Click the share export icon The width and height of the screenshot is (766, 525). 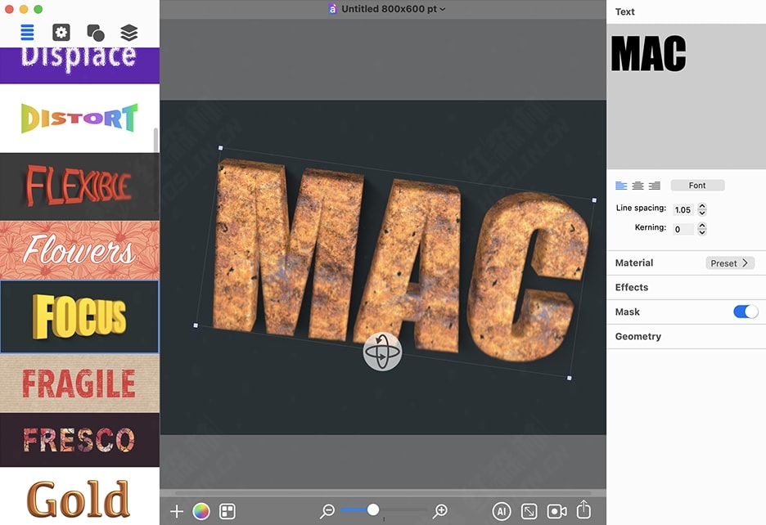click(x=584, y=509)
